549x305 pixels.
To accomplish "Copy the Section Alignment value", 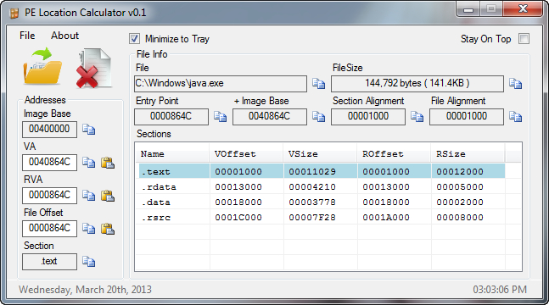I will click(x=417, y=116).
